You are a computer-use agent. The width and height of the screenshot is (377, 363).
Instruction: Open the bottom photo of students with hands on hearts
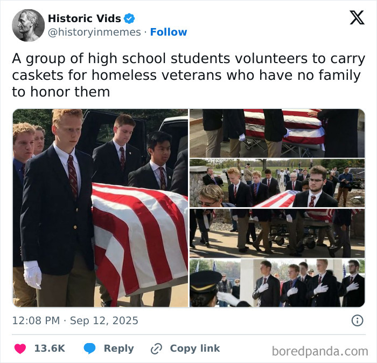[277, 283]
